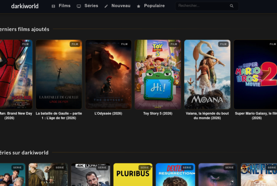This screenshot has height=186, width=277.
Task: Click the film strip icon beside Films
Action: click(x=53, y=6)
